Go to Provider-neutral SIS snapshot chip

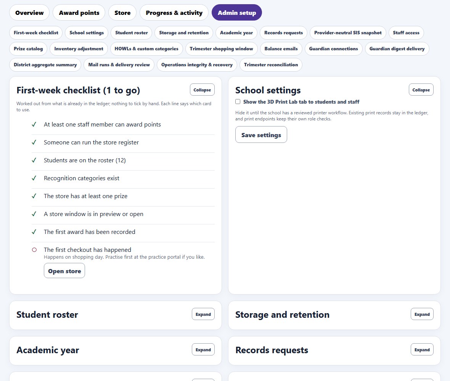click(x=348, y=33)
